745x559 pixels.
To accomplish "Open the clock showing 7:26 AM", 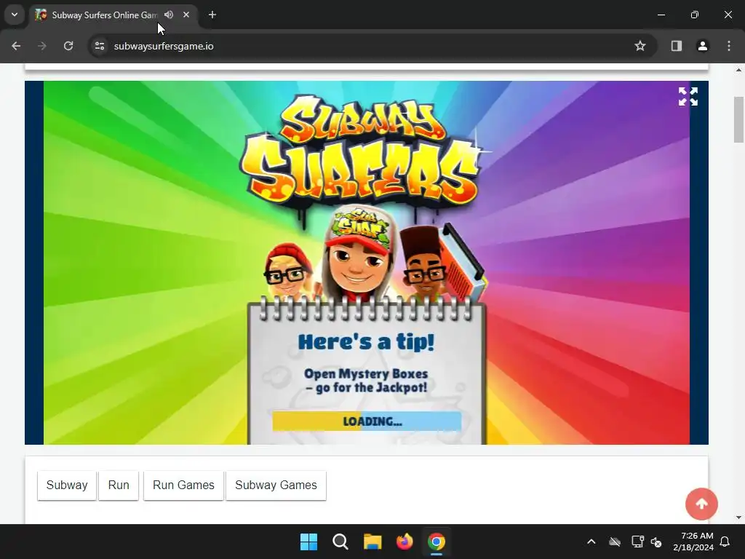I will coord(693,542).
